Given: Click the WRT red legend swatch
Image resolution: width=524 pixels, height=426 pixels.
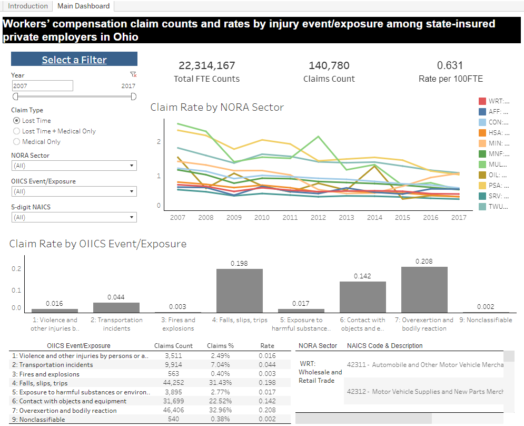Looking at the screenshot, I should click(x=482, y=101).
